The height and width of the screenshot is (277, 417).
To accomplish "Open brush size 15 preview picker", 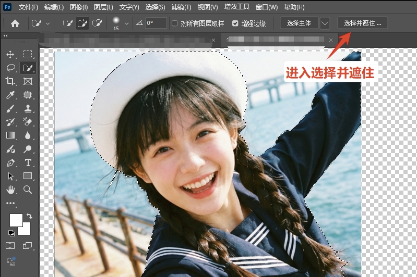I will [116, 23].
